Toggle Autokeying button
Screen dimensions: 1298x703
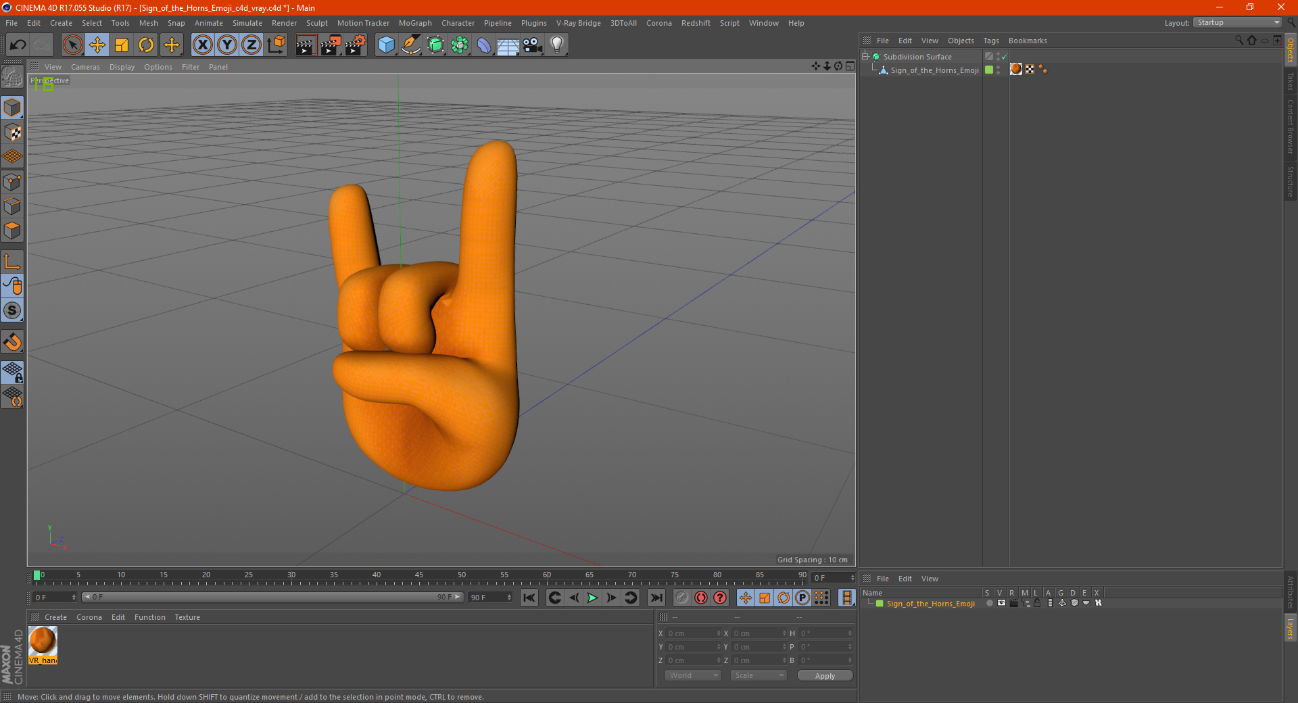click(701, 598)
